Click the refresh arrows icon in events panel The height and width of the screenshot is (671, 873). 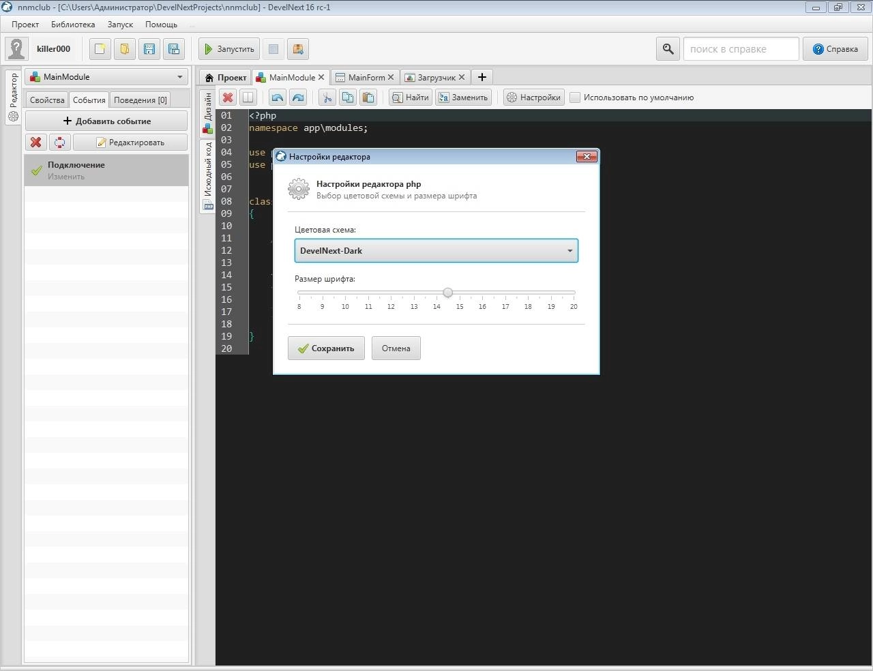60,143
